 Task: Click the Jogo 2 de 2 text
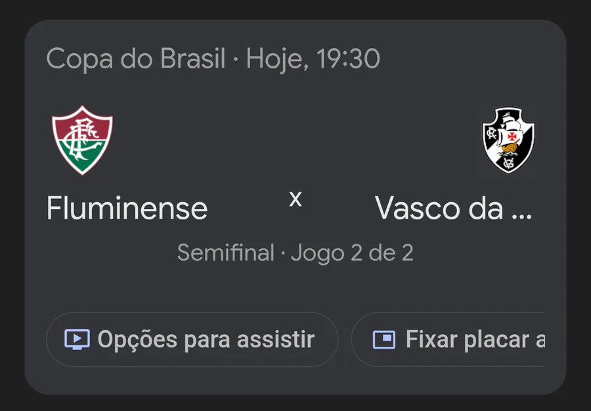pyautogui.click(x=352, y=253)
